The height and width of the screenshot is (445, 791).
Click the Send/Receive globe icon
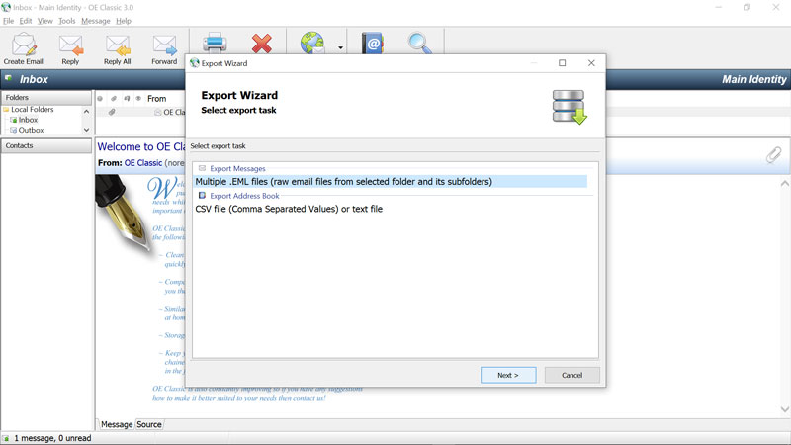point(312,43)
